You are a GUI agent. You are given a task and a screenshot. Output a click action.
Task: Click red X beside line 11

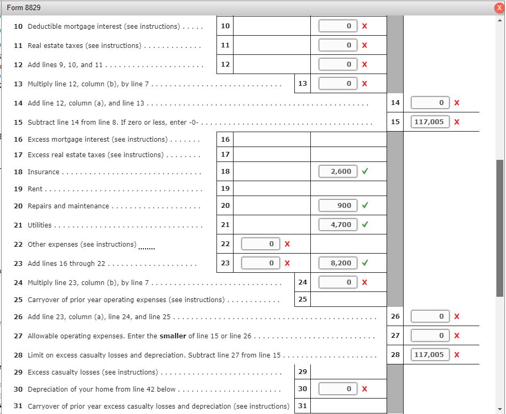tap(364, 45)
